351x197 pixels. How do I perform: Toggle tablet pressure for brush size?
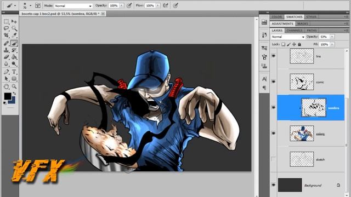coord(175,5)
